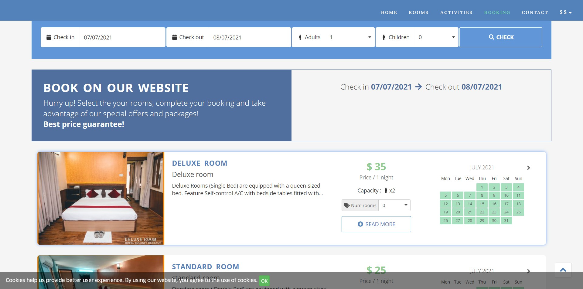This screenshot has height=289, width=583.
Task: Click the Num rooms tag icon
Action: point(347,205)
